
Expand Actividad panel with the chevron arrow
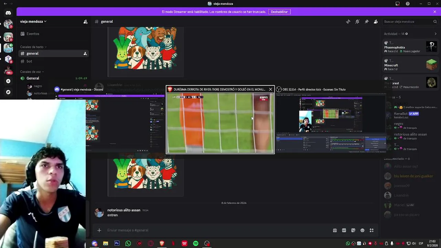tap(435, 34)
